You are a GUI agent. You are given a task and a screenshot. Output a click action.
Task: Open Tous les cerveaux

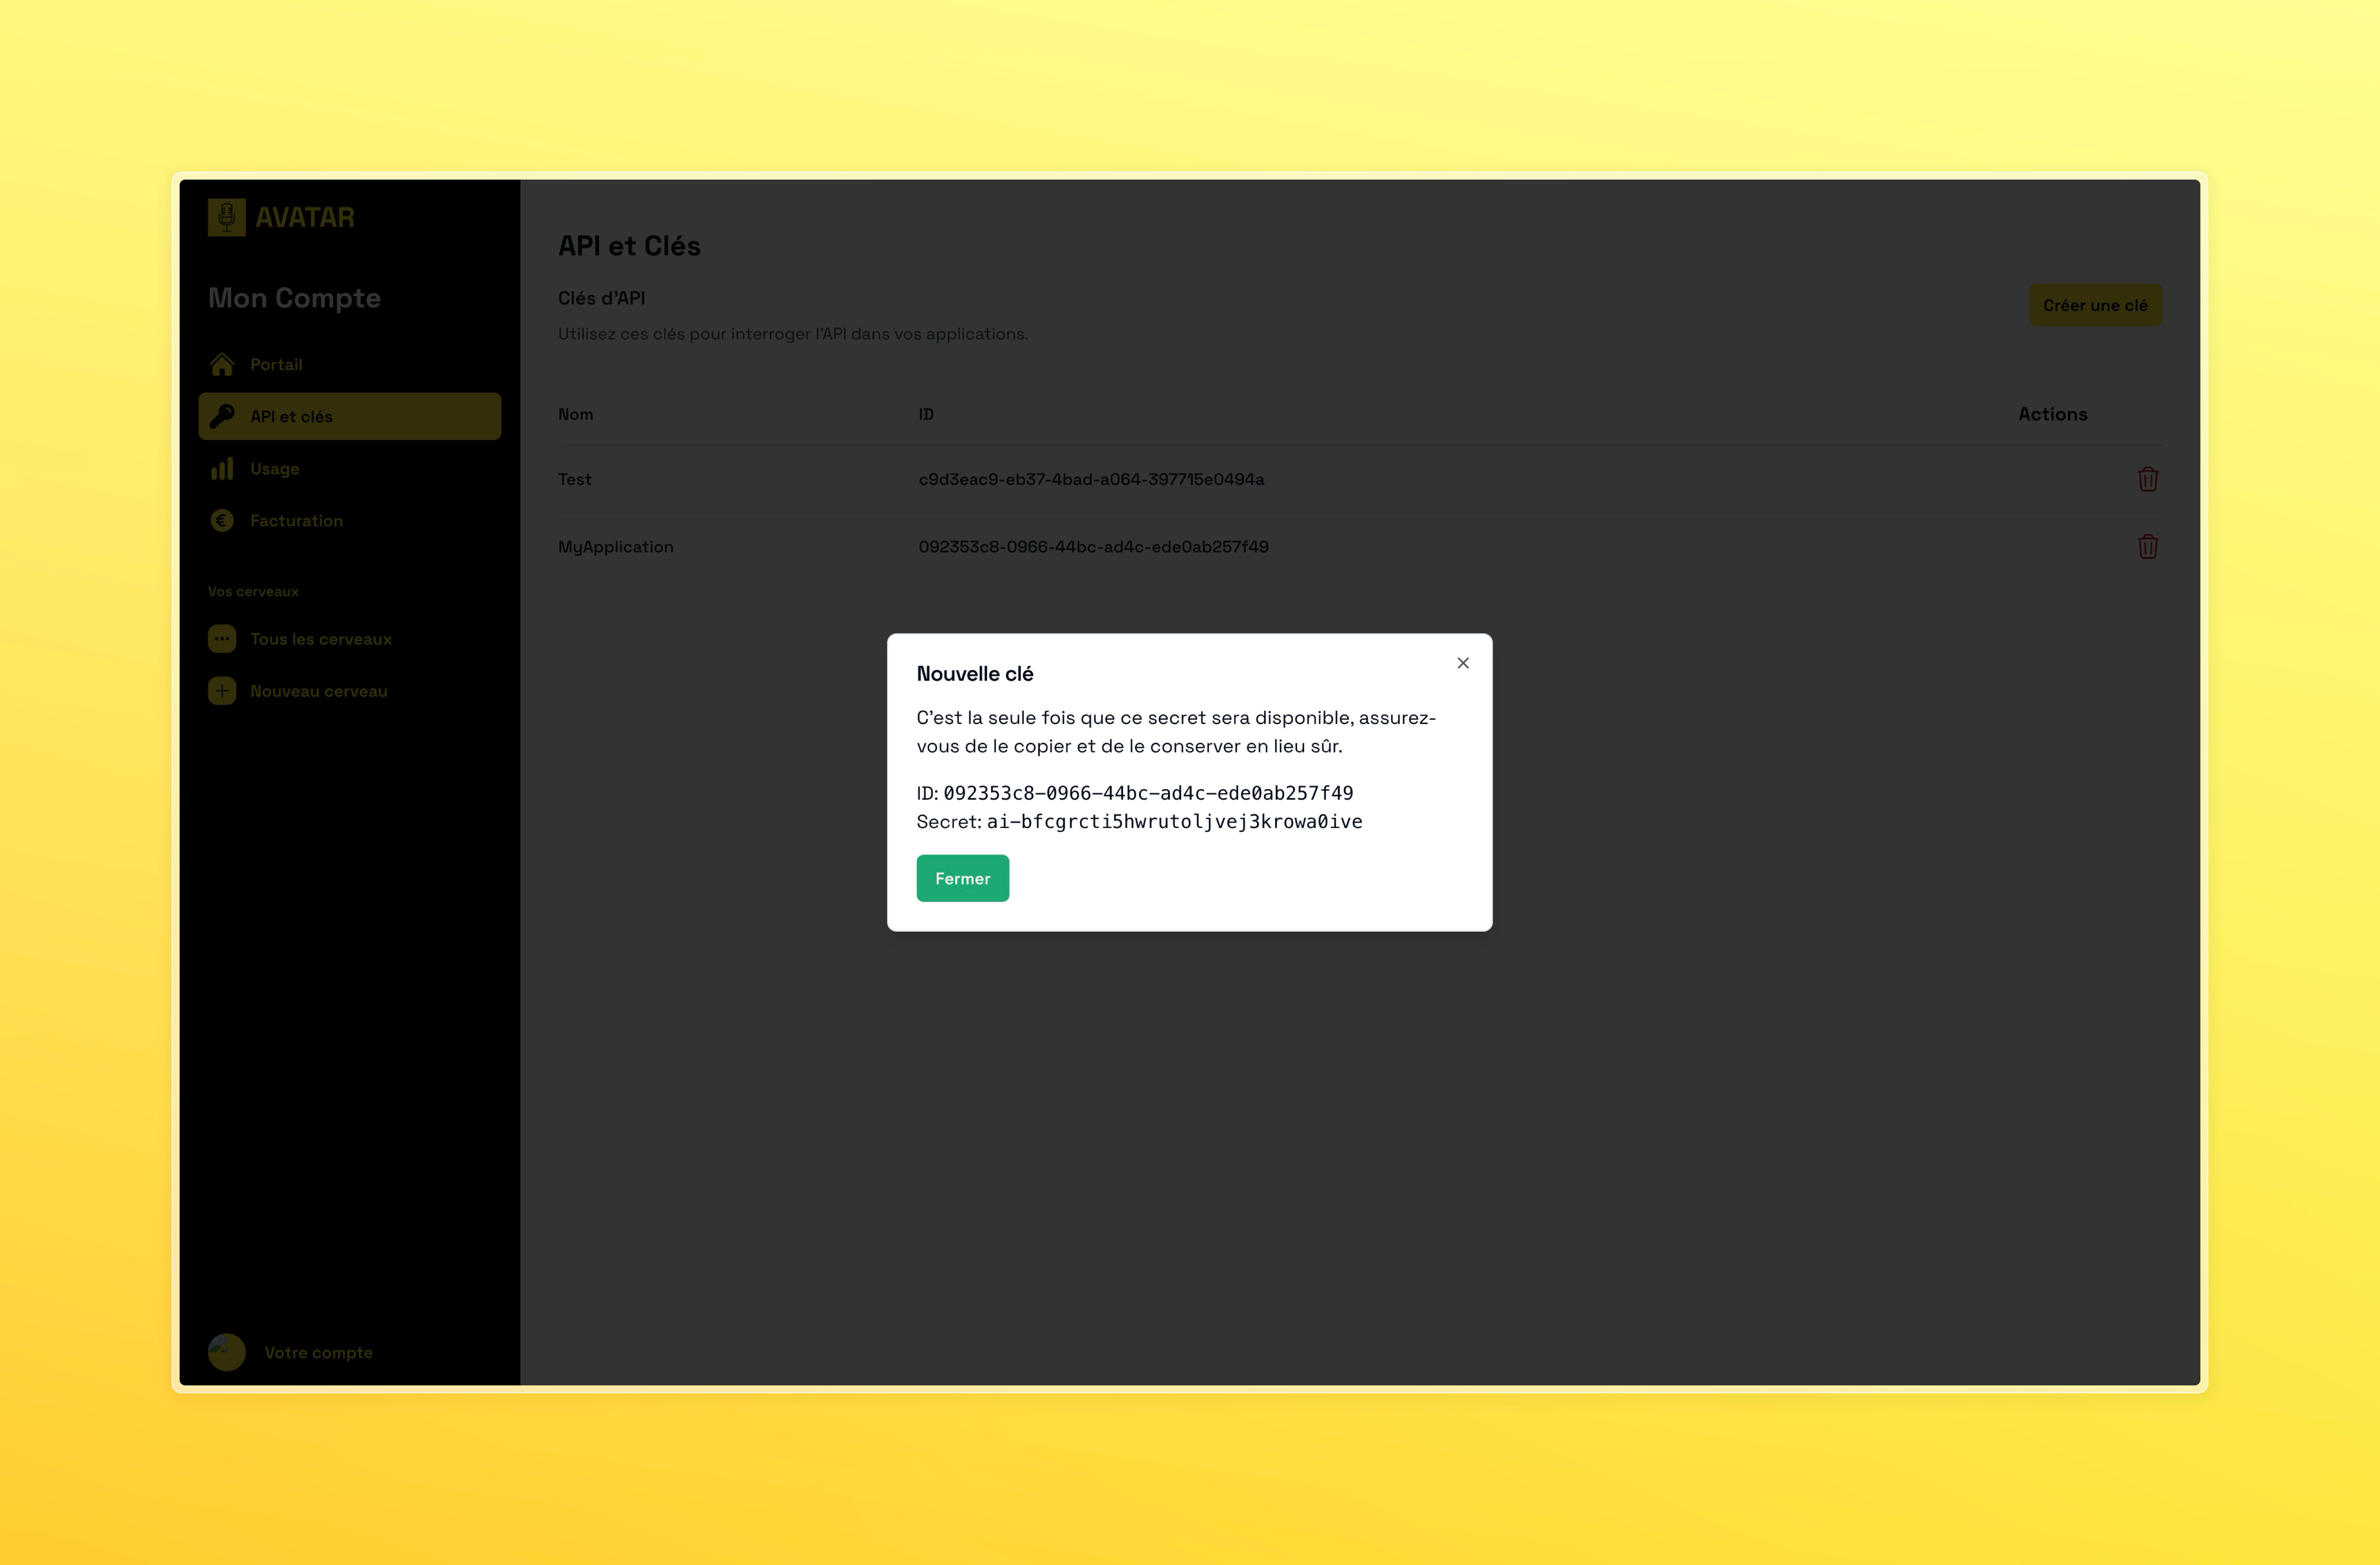pos(321,638)
